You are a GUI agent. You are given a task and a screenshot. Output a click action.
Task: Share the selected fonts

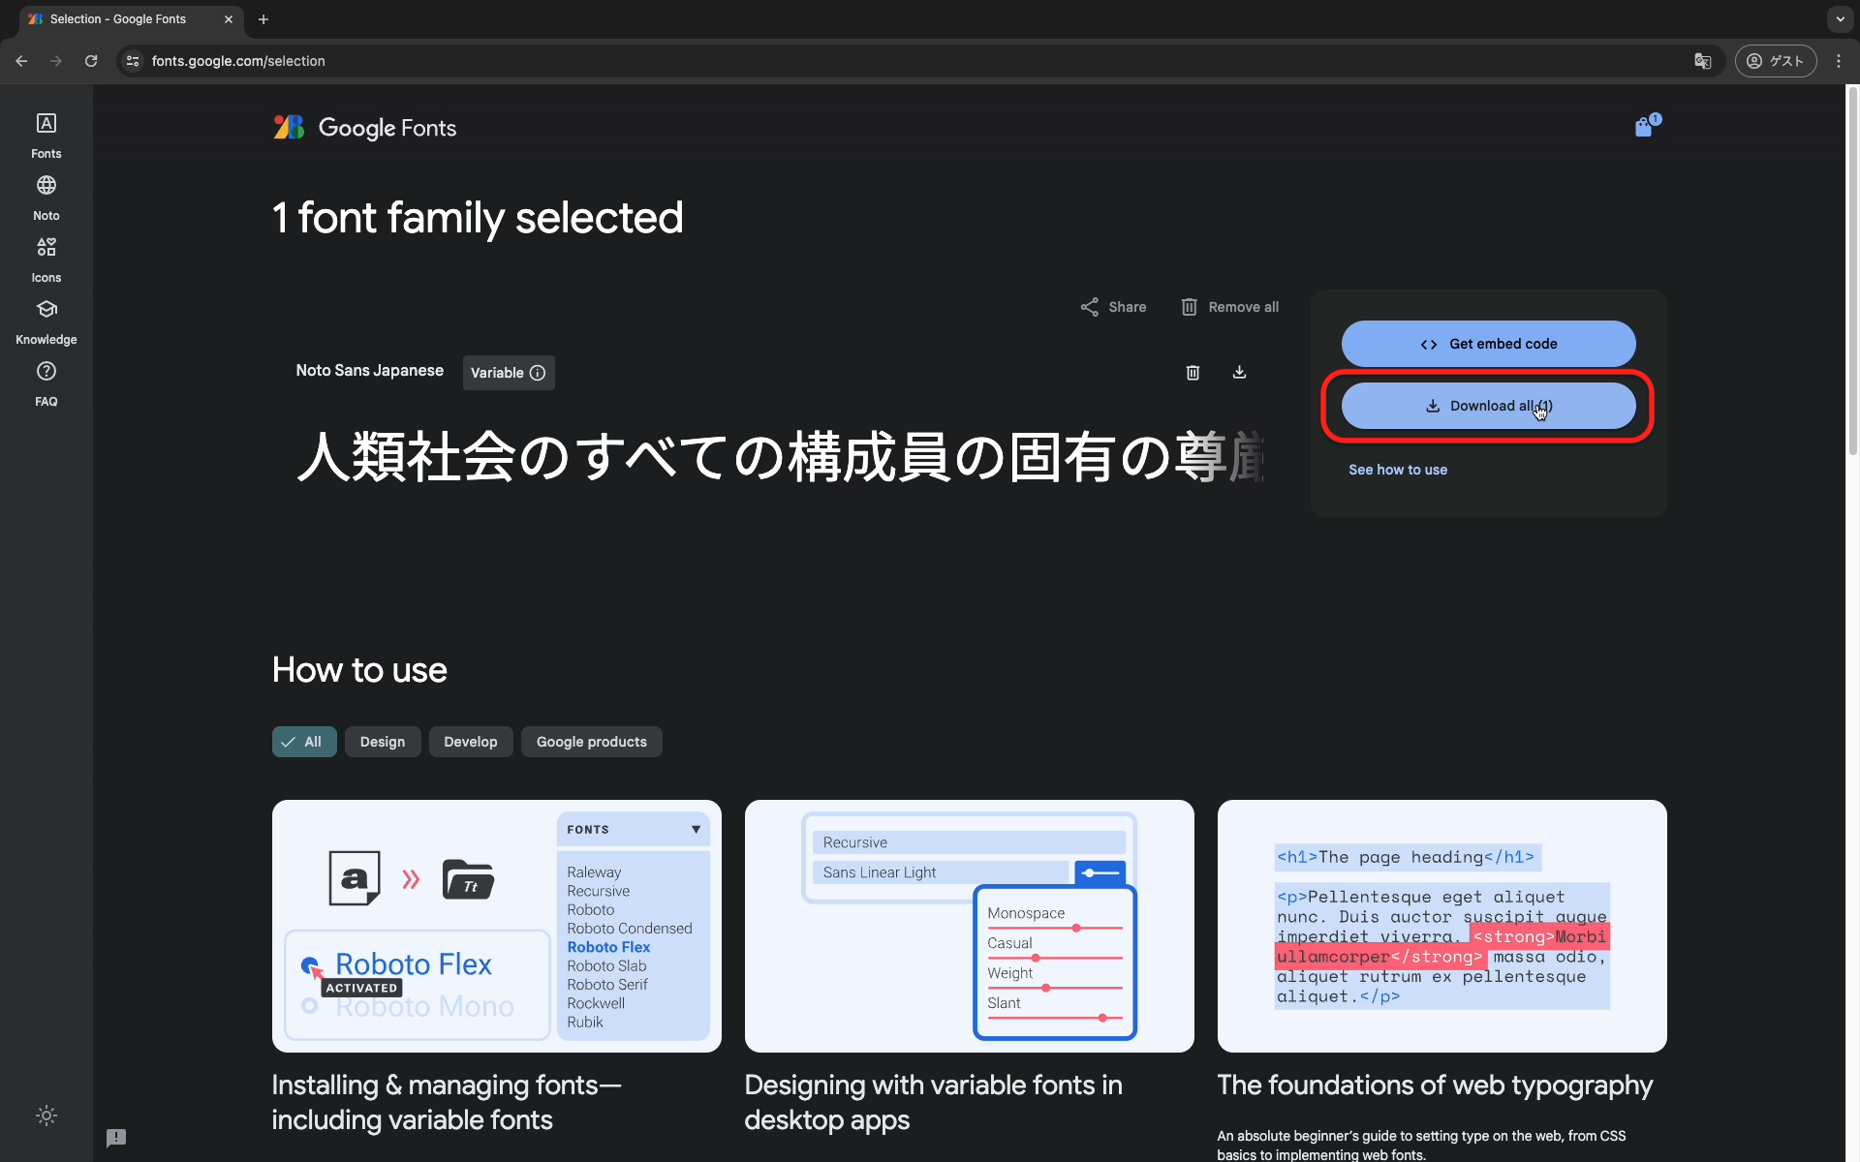[1113, 307]
